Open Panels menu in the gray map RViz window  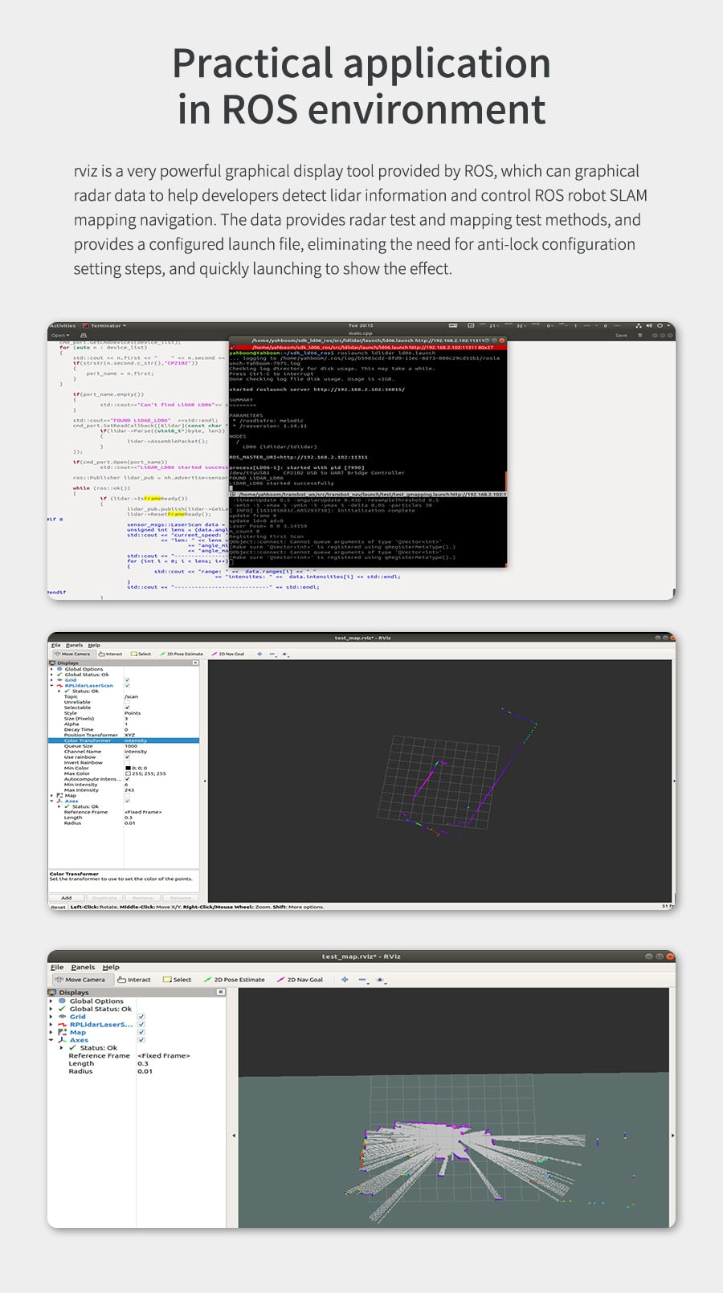coord(83,968)
